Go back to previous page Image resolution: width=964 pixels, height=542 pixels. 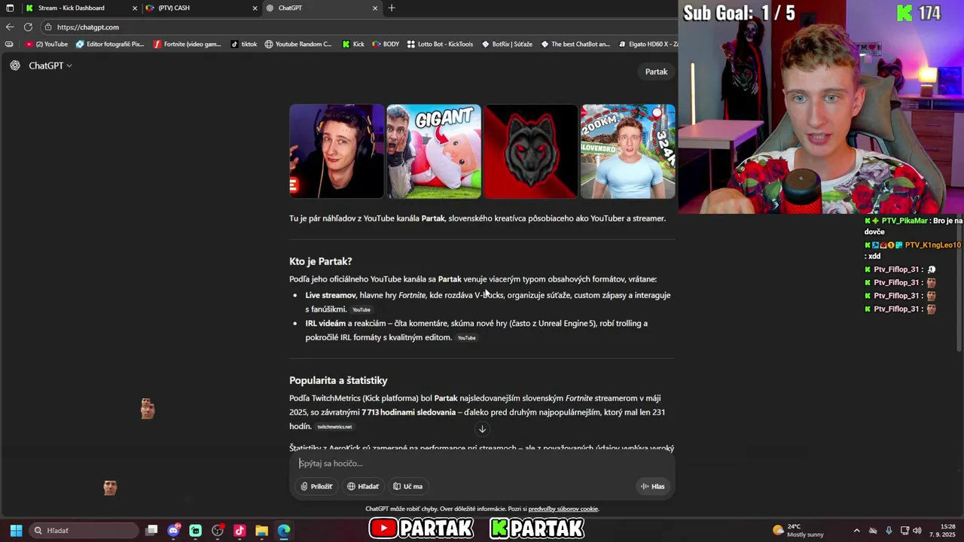tap(10, 27)
